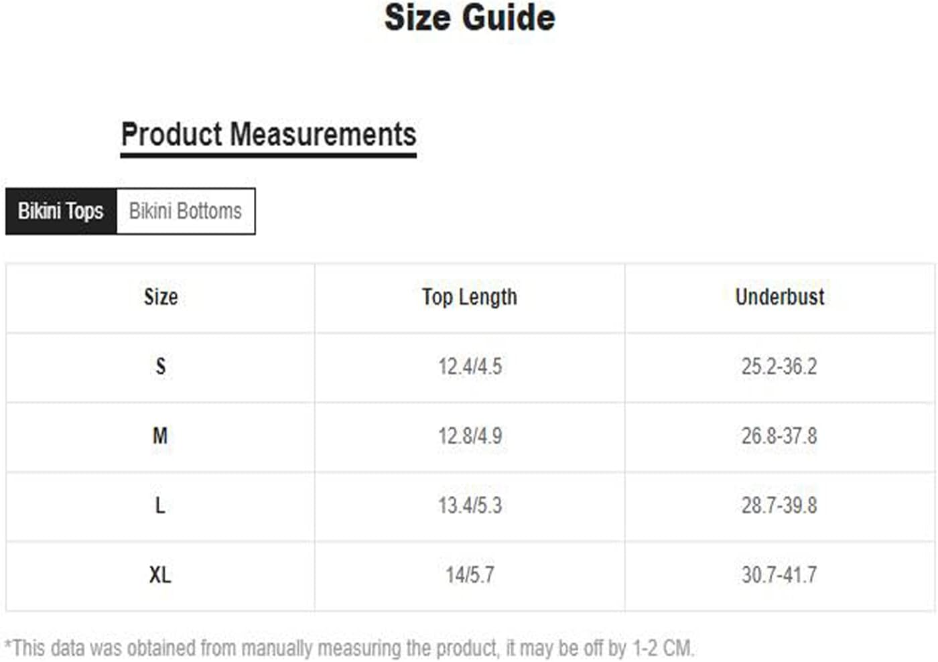Click the S size row label
938x662 pixels.
point(161,367)
